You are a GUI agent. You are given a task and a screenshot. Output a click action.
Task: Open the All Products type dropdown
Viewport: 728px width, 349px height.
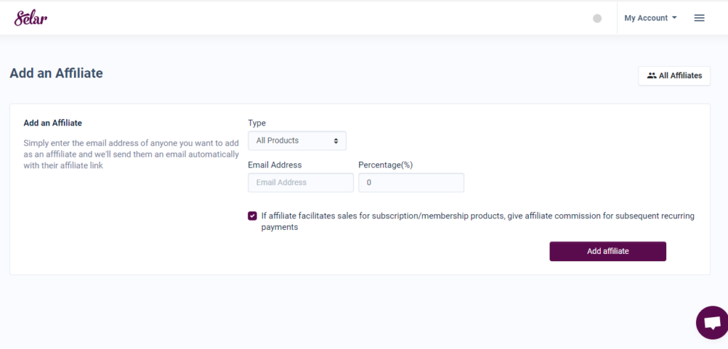(297, 140)
